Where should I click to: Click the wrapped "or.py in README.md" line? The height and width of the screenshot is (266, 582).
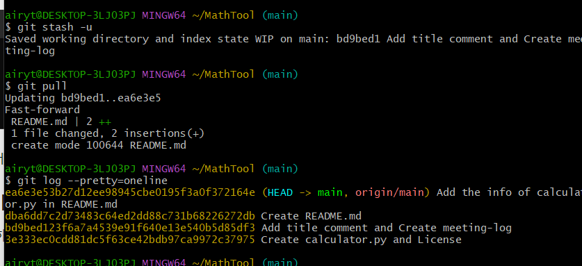pos(61,204)
